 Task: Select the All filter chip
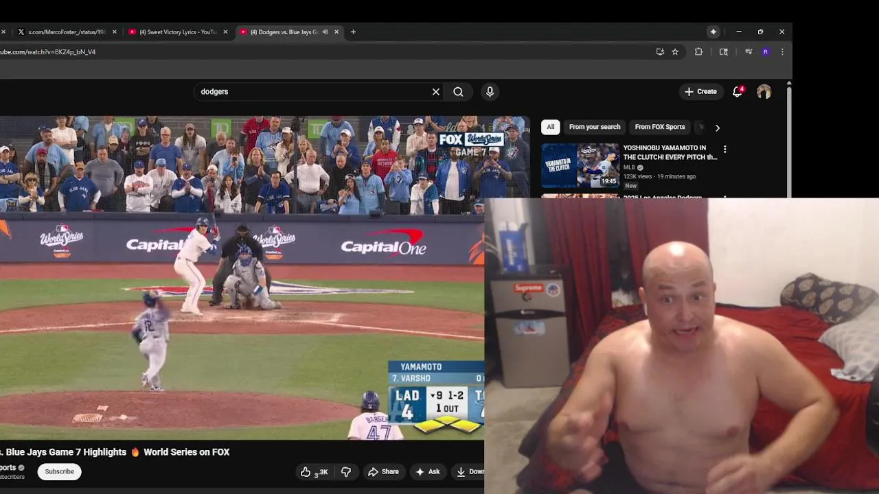click(x=550, y=127)
